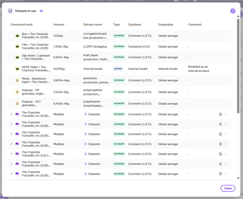
Task: Click Ecoinvent (v.3.7.1) in the corrugated board row
Action: 140,36
